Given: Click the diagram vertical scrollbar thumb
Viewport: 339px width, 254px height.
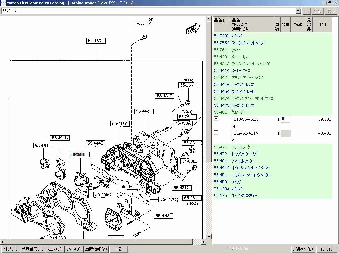Looking at the screenshot, I should pos(209,92).
